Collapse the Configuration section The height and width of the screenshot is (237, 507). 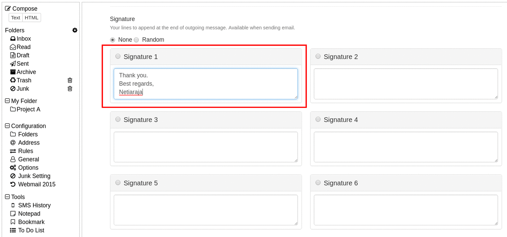[7, 126]
